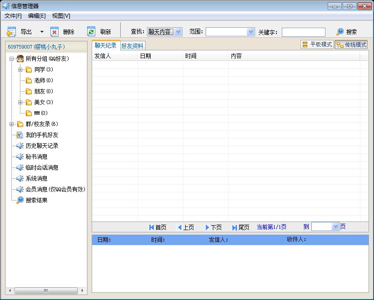Click the 搜索 button label
The image size is (374, 300).
click(351, 32)
